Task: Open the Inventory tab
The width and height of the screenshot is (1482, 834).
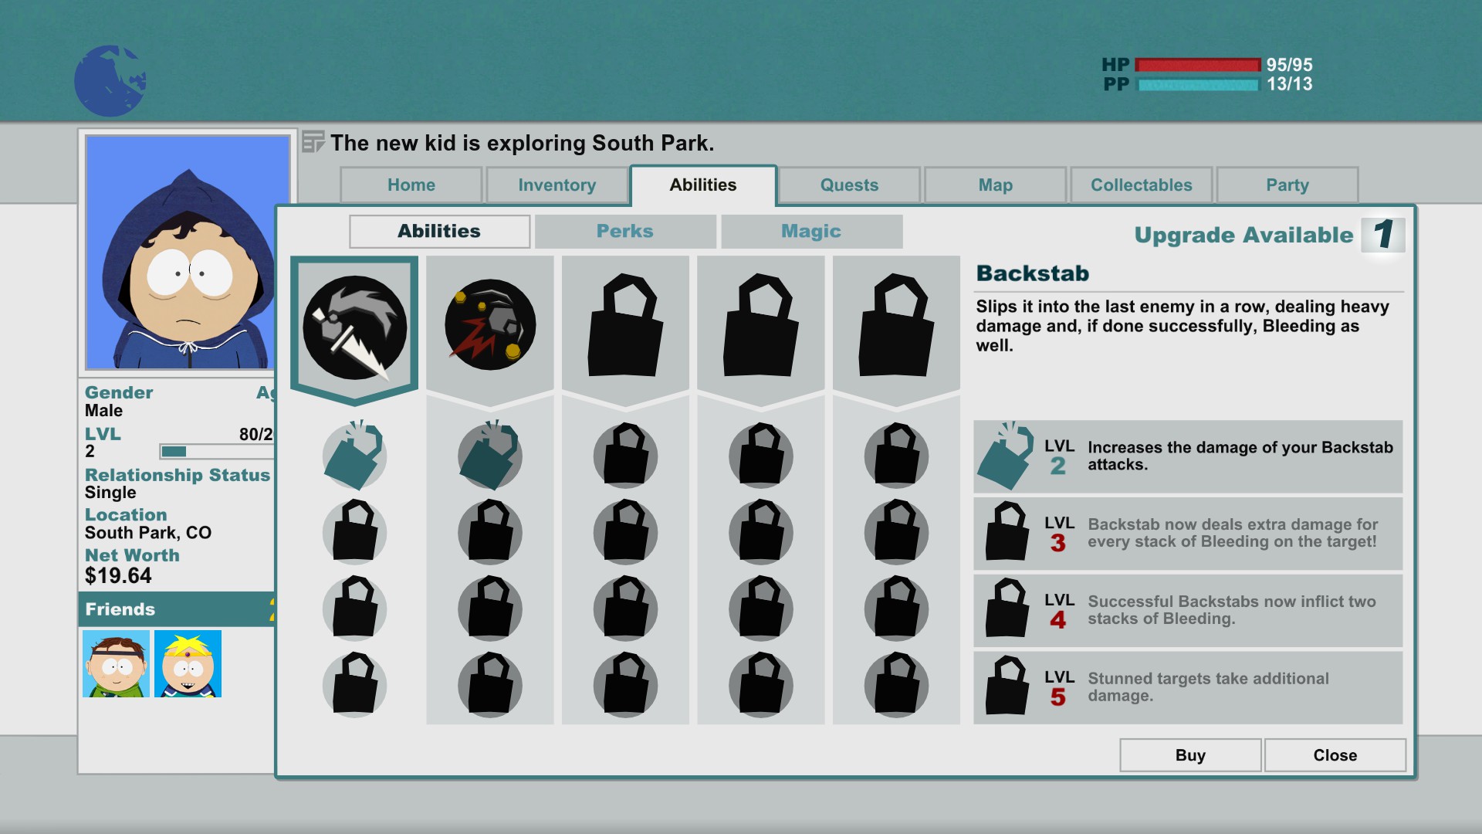Action: pyautogui.click(x=557, y=185)
